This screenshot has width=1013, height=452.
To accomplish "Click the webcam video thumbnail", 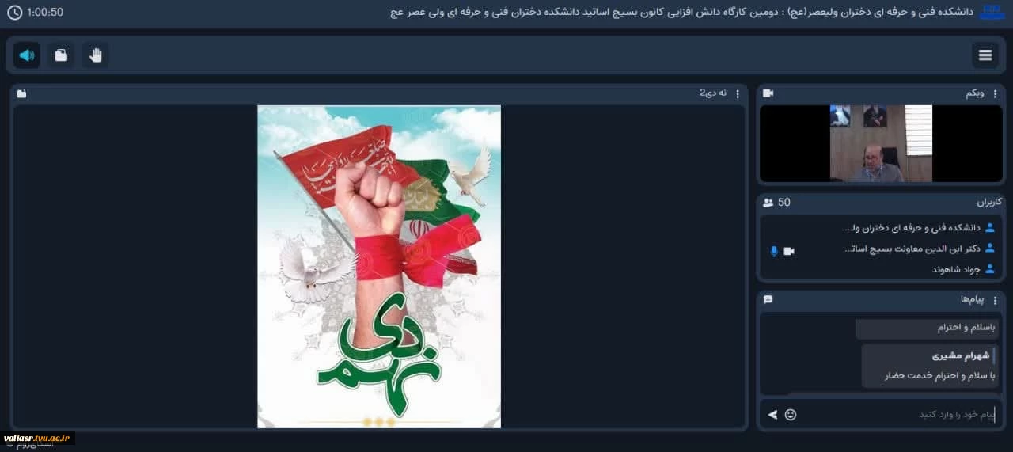I will 881,143.
